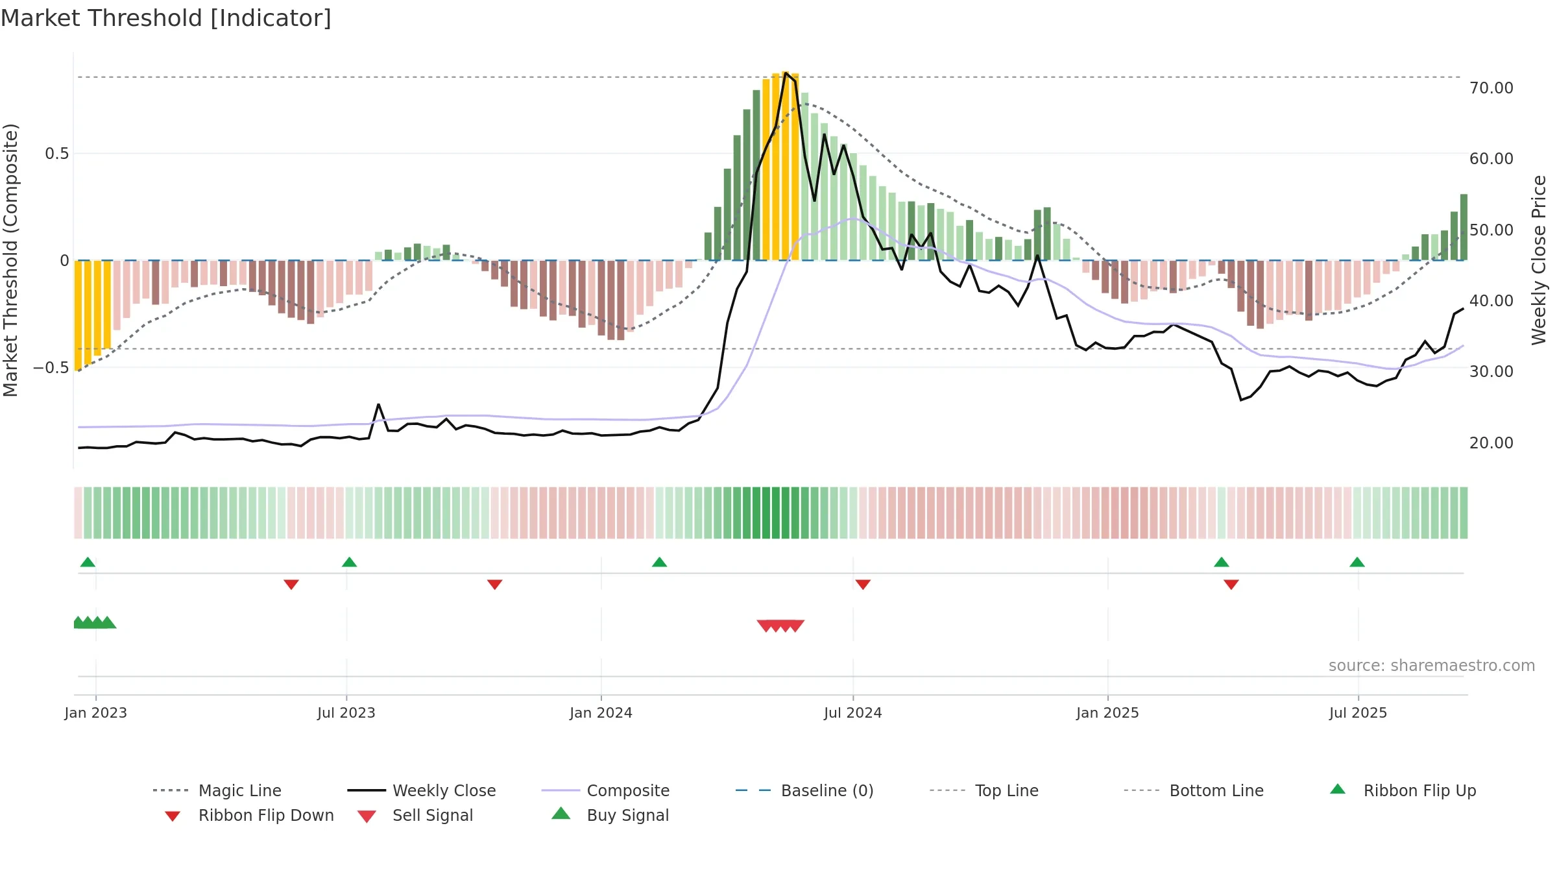This screenshot has height=876, width=1557.
Task: Click the 60.00 price axis label
Action: pos(1491,158)
